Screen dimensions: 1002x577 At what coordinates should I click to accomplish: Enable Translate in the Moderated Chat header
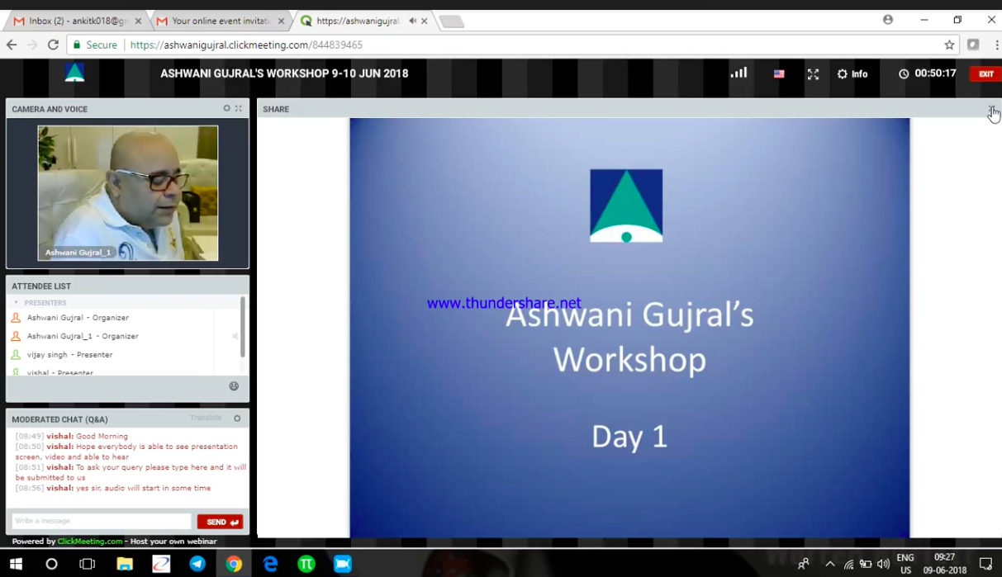tap(206, 418)
